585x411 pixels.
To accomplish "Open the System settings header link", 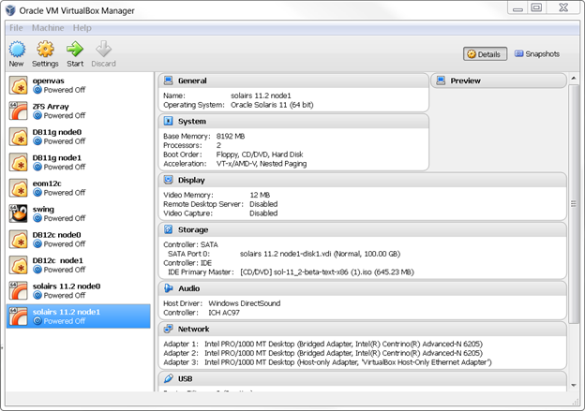I will click(x=192, y=122).
